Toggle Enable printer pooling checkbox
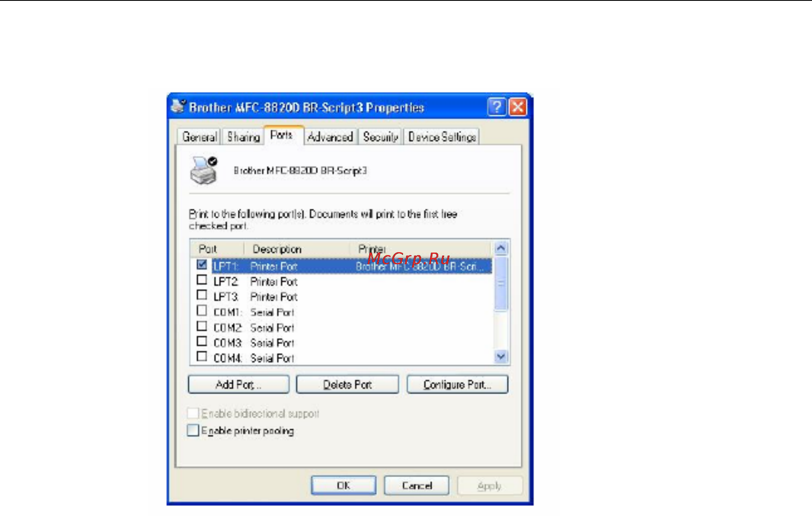The image size is (812, 516). click(193, 430)
